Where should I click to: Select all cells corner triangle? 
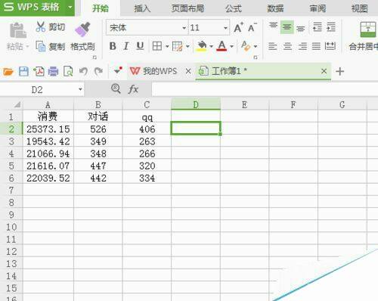(x=17, y=104)
